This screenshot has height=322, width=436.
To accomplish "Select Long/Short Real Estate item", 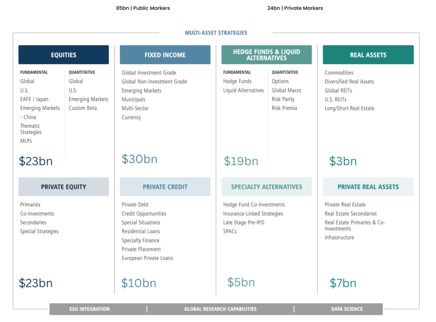I will point(350,108).
